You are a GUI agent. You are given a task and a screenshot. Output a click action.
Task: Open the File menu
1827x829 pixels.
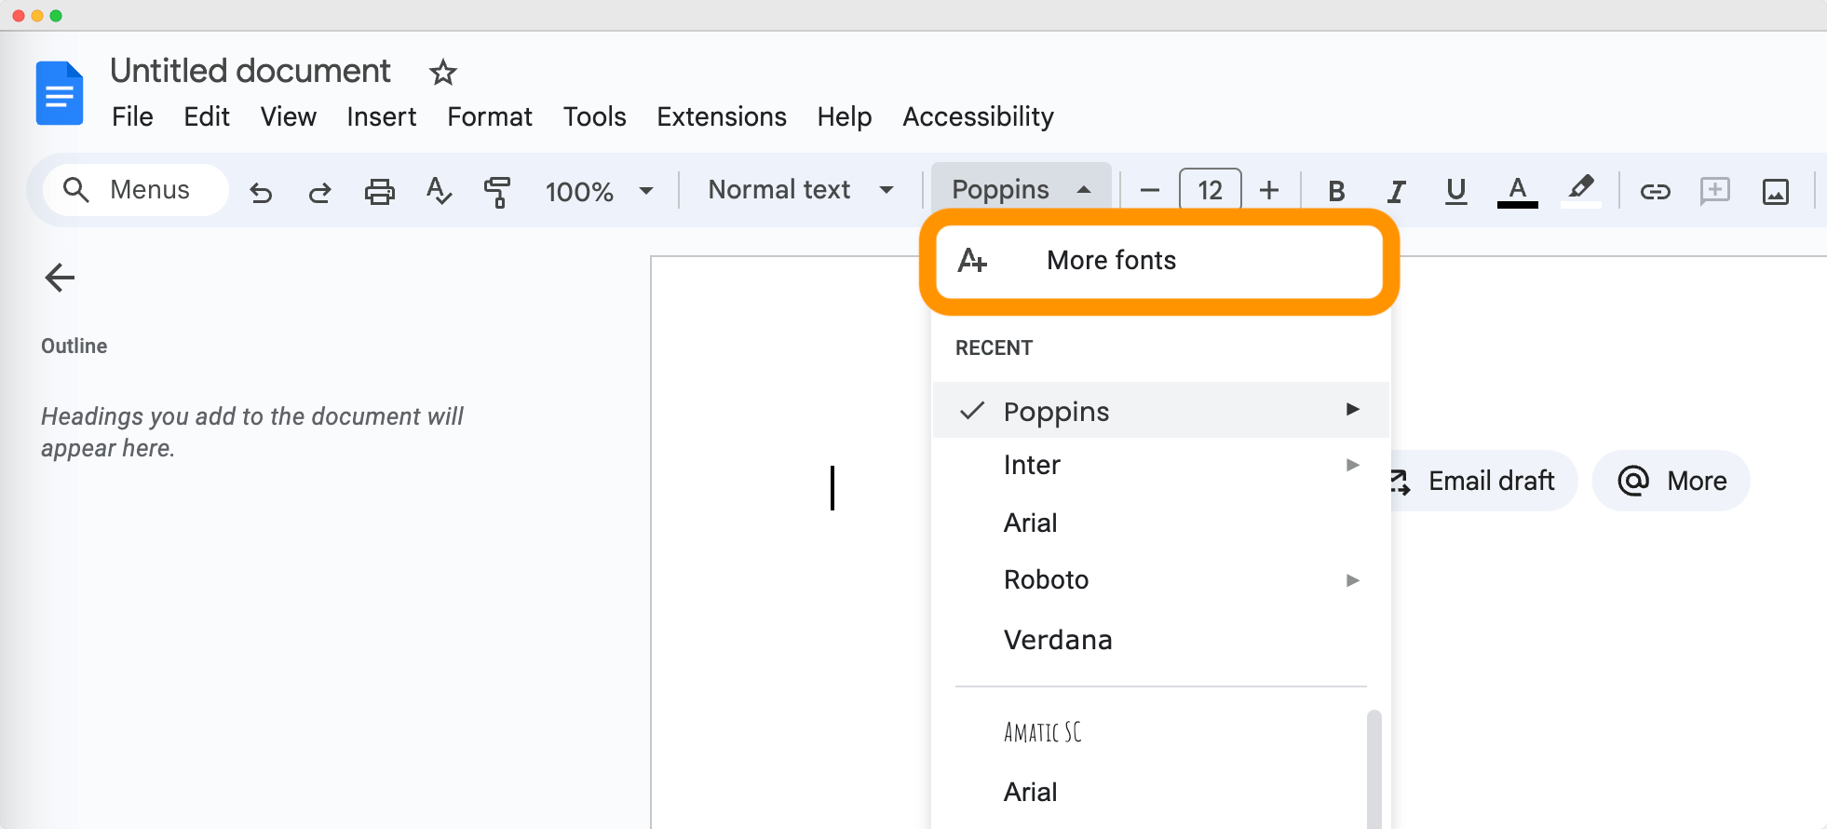[x=132, y=116]
